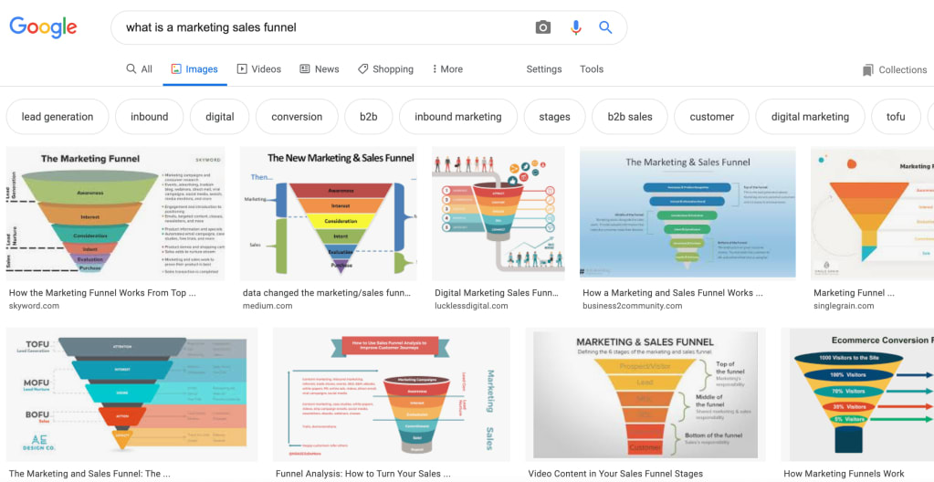Image resolution: width=934 pixels, height=482 pixels.
Task: Switch to the All tab
Action: [x=140, y=69]
